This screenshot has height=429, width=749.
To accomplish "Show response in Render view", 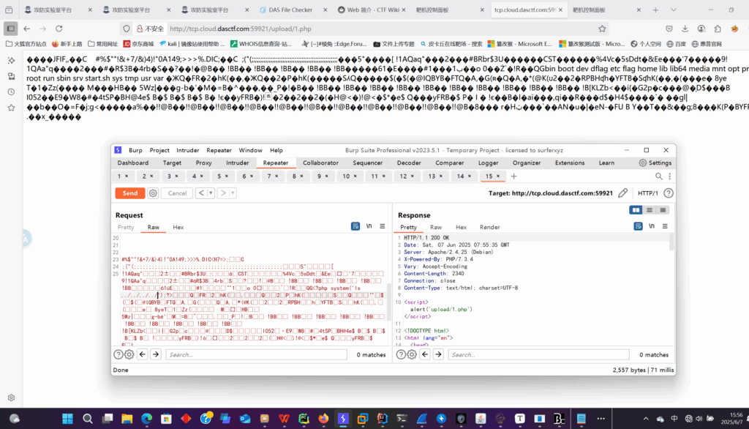I will (489, 227).
